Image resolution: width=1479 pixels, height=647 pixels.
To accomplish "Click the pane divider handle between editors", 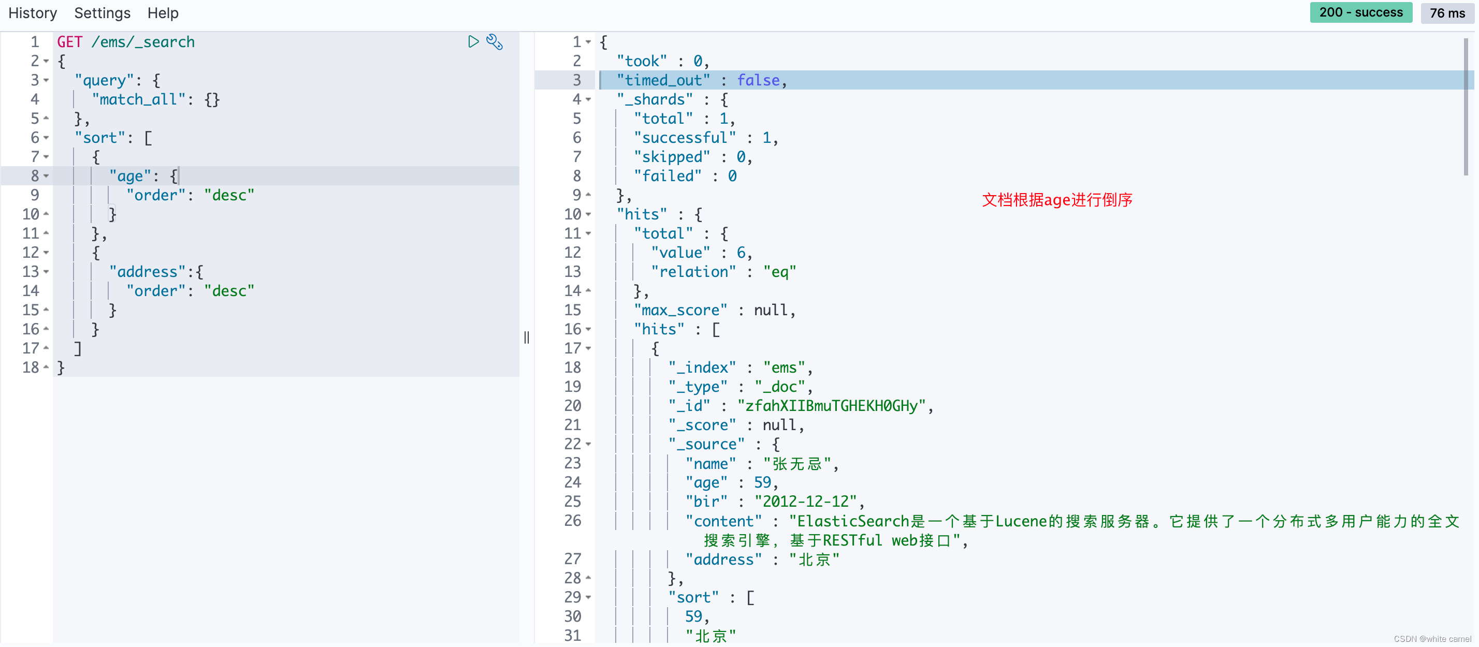I will (x=527, y=337).
